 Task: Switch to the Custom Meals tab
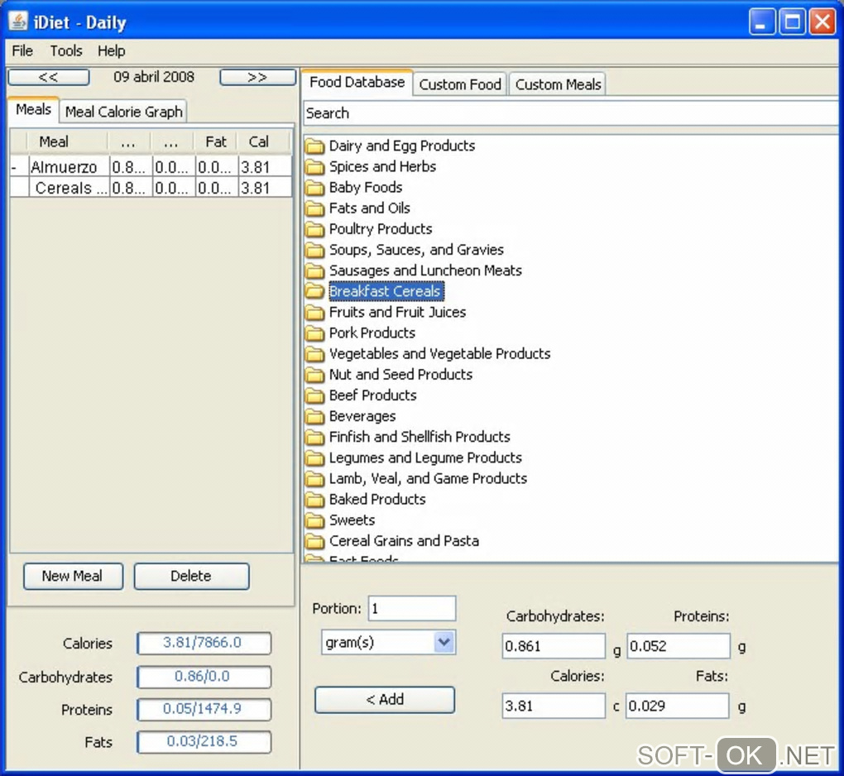click(558, 84)
